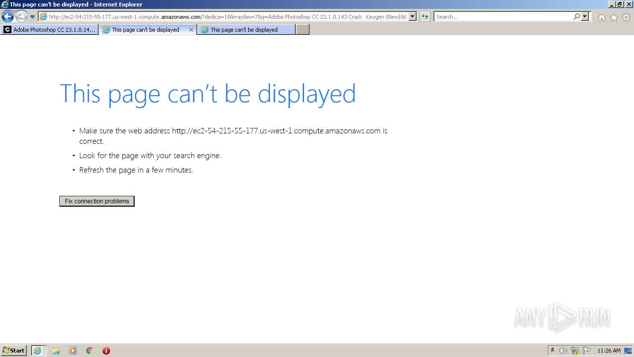Open the Home page icon

pos(601,17)
